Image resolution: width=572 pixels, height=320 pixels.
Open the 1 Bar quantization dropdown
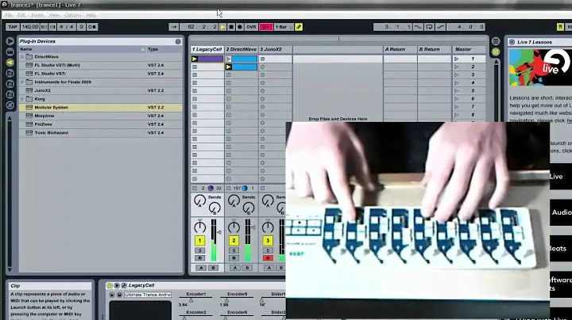pos(281,27)
